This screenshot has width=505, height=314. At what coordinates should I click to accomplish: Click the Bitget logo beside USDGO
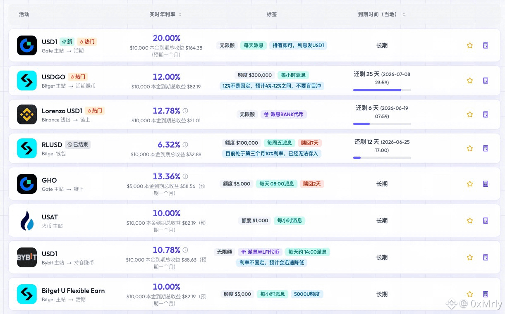coord(27,81)
